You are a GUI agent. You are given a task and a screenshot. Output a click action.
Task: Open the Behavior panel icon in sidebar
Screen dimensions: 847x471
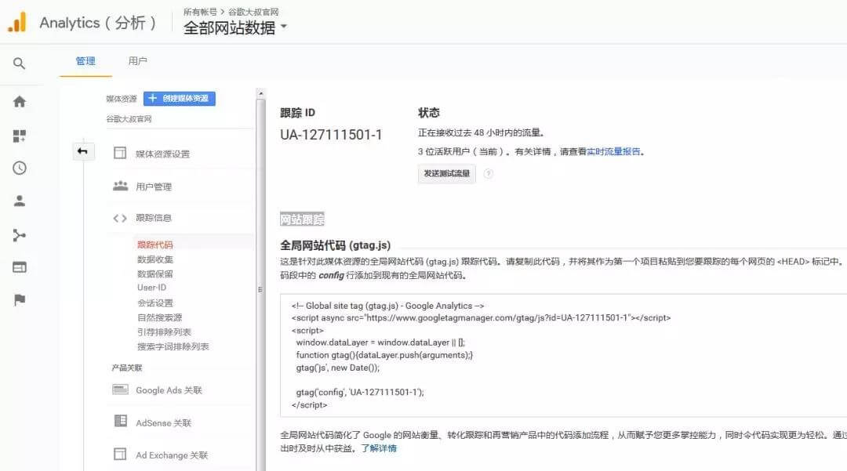pyautogui.click(x=20, y=267)
